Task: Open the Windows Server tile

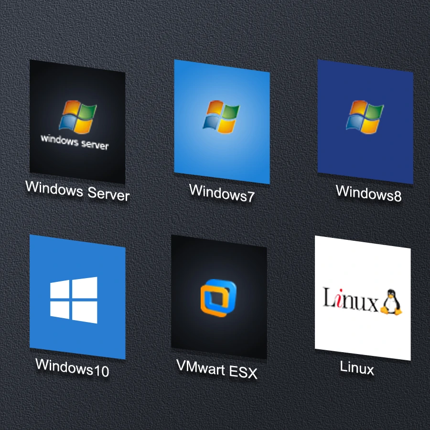Action: [x=77, y=121]
